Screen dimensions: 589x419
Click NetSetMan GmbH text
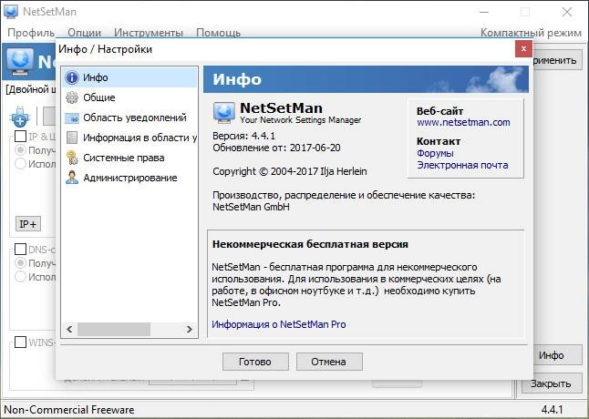[251, 207]
